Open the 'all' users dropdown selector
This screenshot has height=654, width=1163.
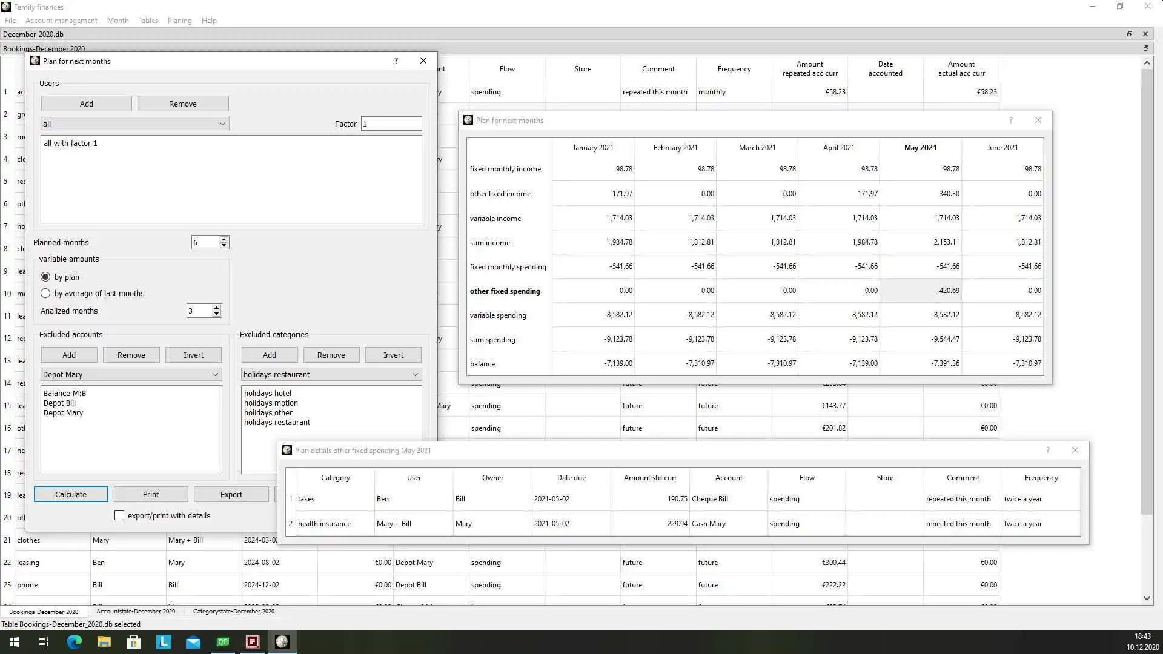(134, 123)
